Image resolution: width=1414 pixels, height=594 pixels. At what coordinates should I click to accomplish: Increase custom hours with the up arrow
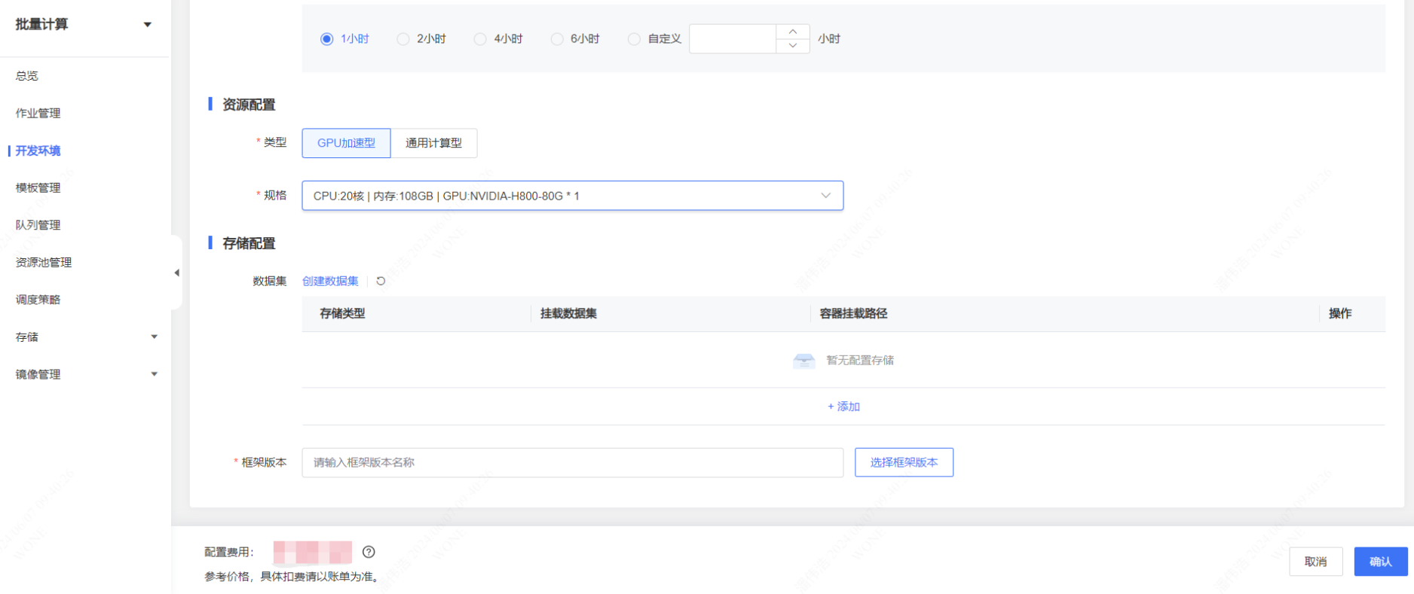tap(793, 32)
